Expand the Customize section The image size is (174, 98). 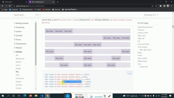click(x=19, y=27)
